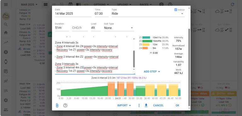Edit the Duration field 51m
242x116 pixels.
click(x=62, y=28)
